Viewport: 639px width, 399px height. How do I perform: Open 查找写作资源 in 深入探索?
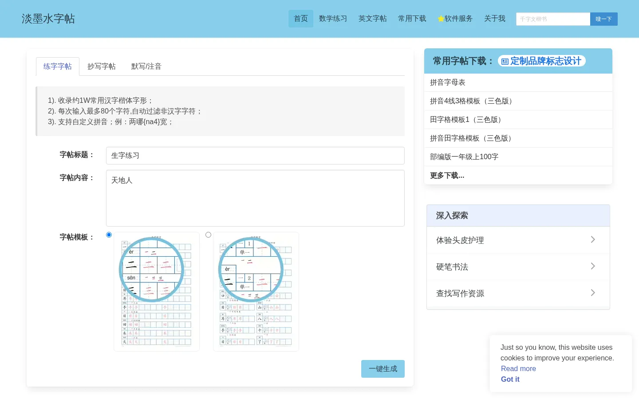point(518,293)
